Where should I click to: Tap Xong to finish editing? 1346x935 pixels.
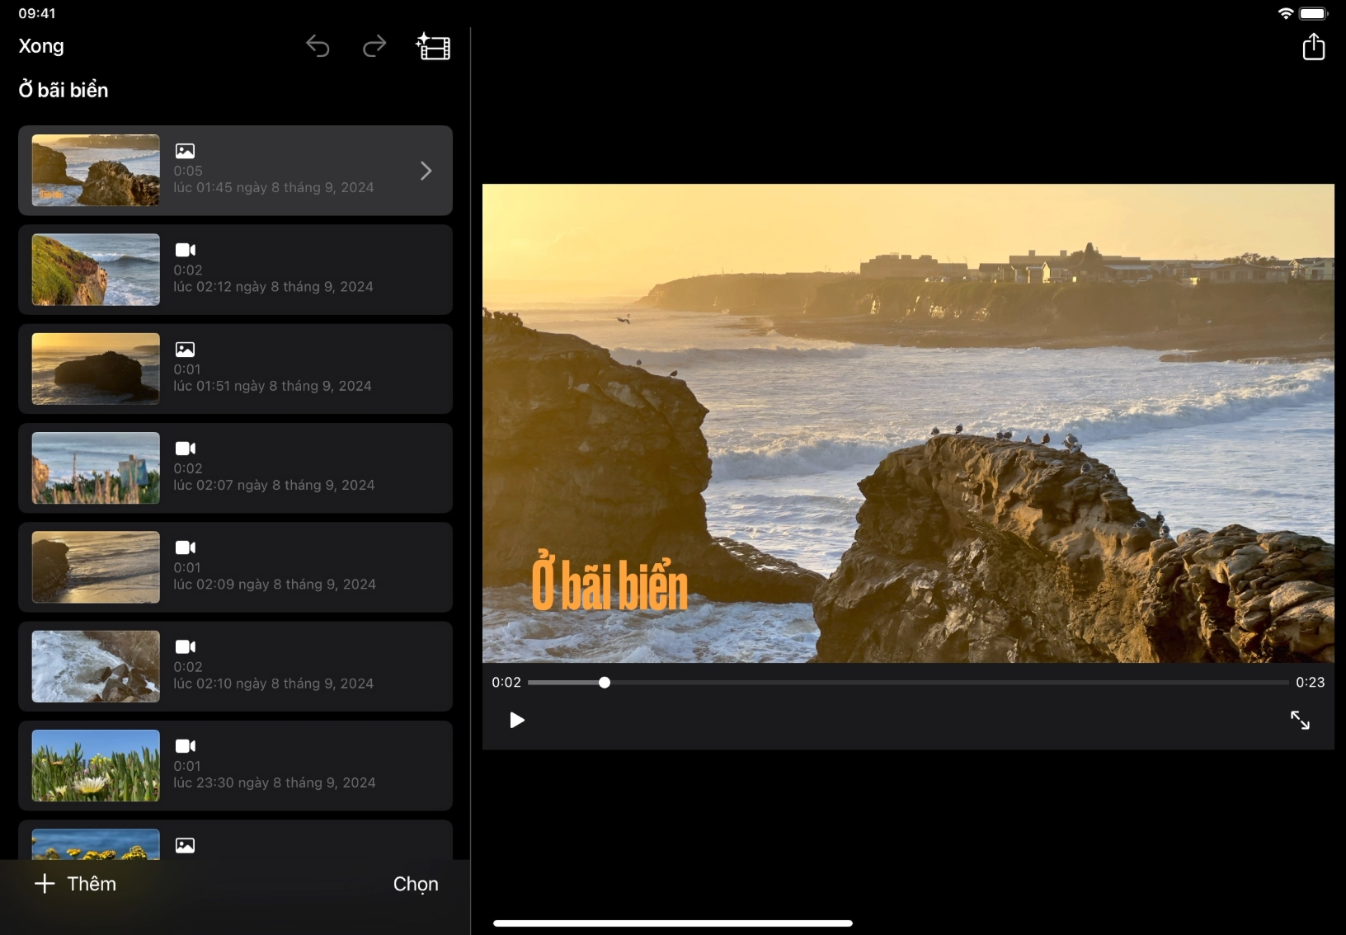41,46
